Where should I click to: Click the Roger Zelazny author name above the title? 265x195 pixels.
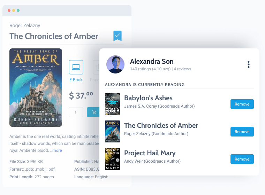click(x=25, y=25)
